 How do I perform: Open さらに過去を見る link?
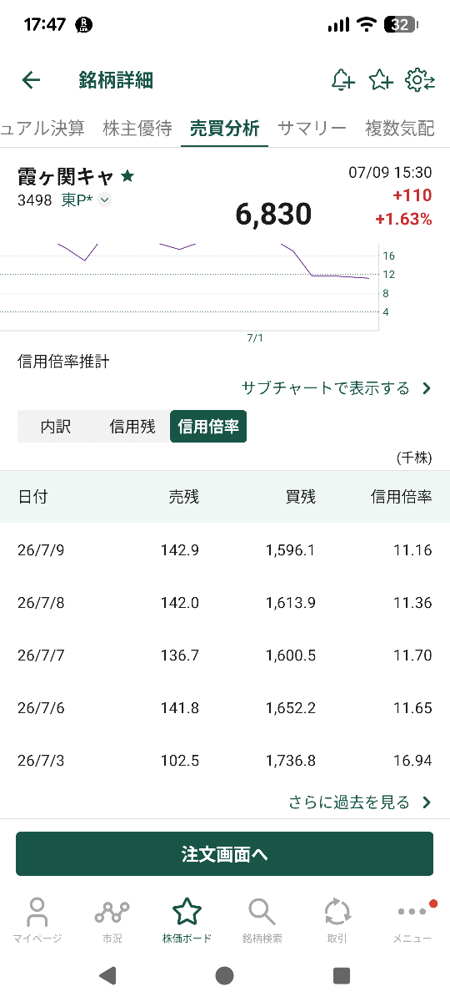point(349,802)
